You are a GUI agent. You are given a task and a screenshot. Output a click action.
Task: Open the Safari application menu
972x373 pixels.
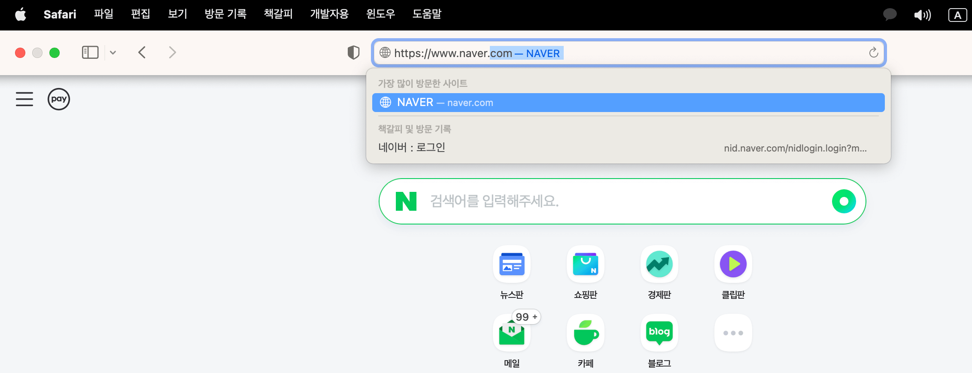coord(60,15)
